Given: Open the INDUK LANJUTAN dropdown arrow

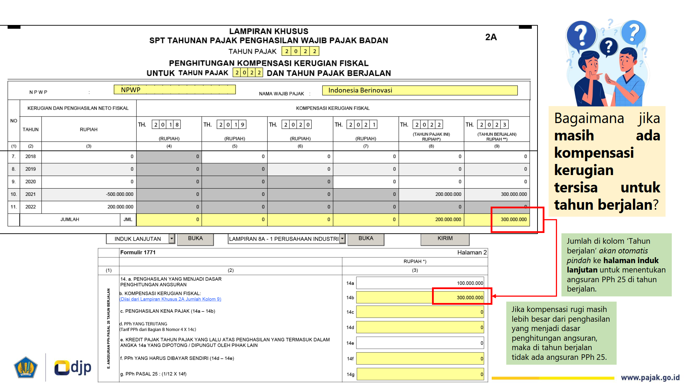Looking at the screenshot, I should pyautogui.click(x=171, y=239).
